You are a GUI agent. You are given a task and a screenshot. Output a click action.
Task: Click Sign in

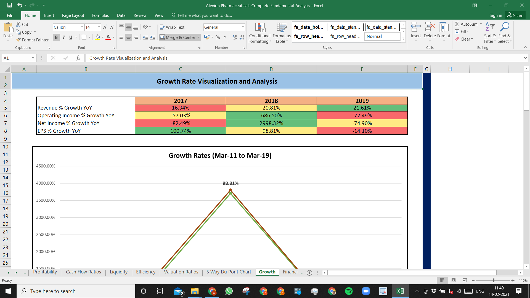point(496,15)
